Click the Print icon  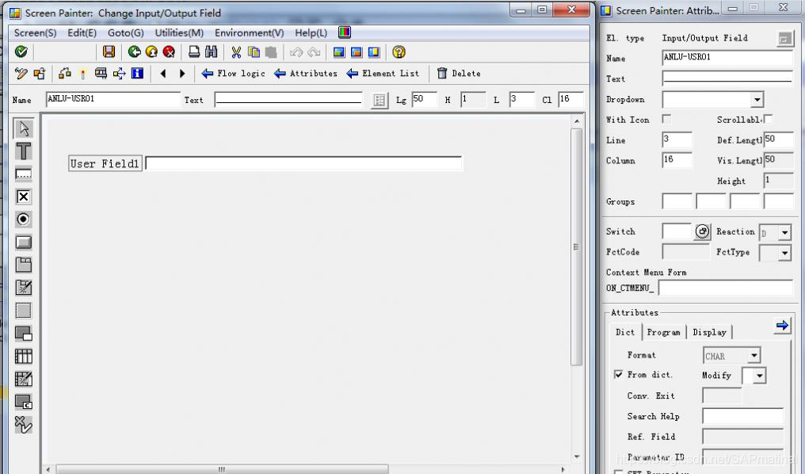(x=194, y=52)
